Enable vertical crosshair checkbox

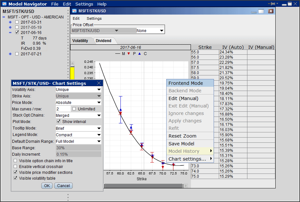15,166
